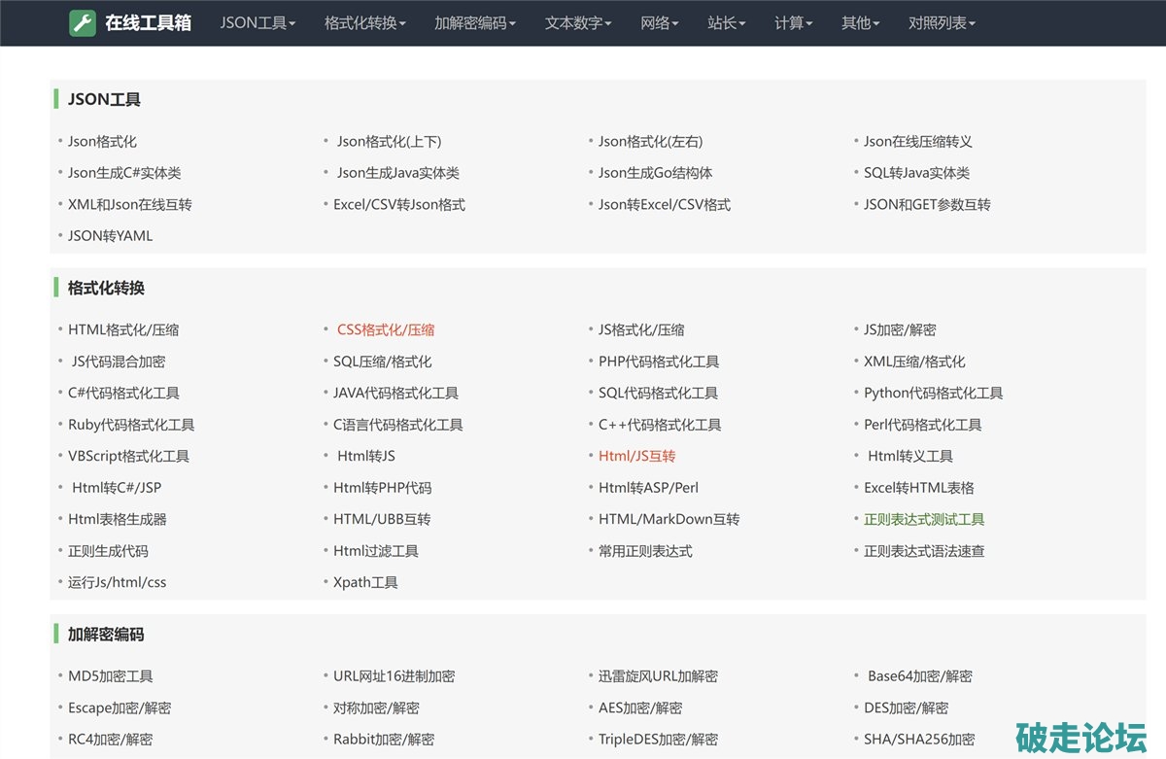Expand the 加解密编码 navigation dropdown

point(475,23)
